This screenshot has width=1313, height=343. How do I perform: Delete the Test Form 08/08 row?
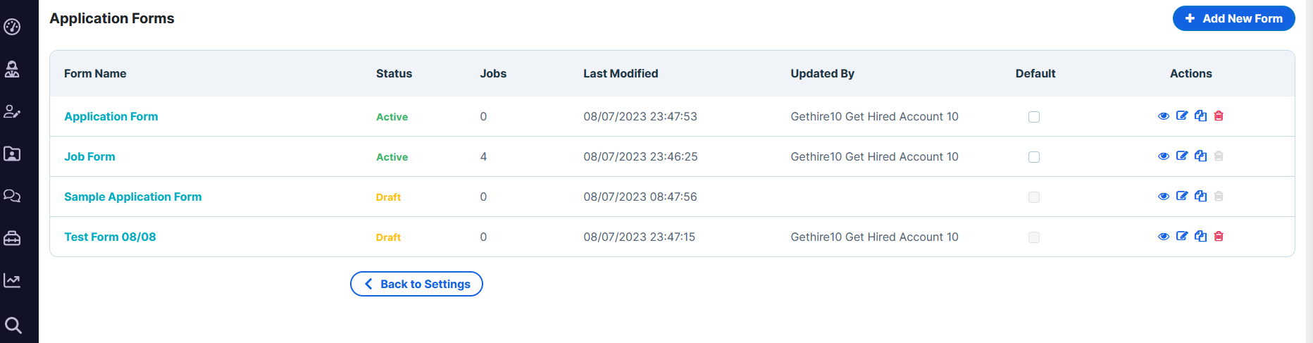tap(1219, 237)
